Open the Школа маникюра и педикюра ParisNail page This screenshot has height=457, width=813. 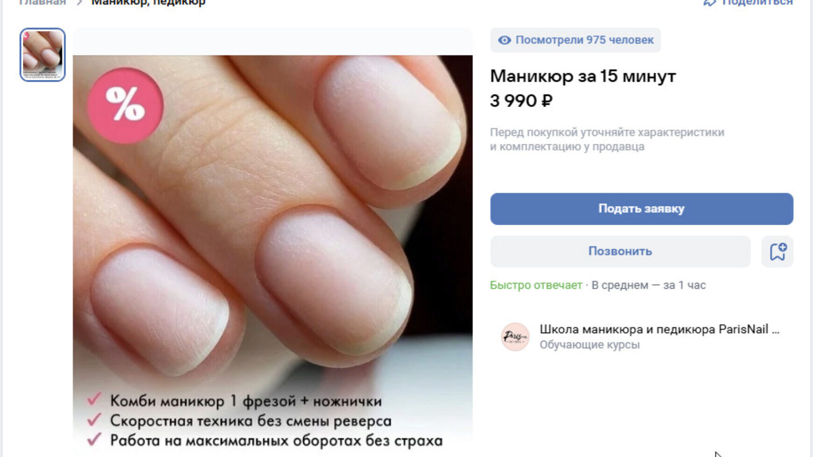point(659,329)
